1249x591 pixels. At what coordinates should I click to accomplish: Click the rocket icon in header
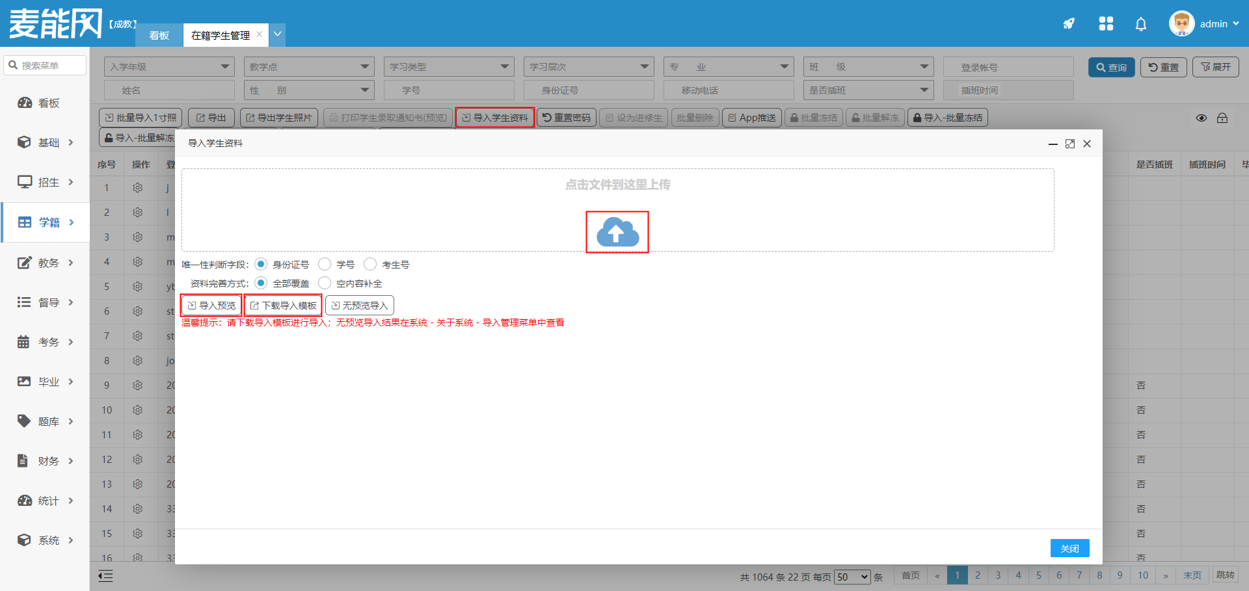tap(1069, 24)
